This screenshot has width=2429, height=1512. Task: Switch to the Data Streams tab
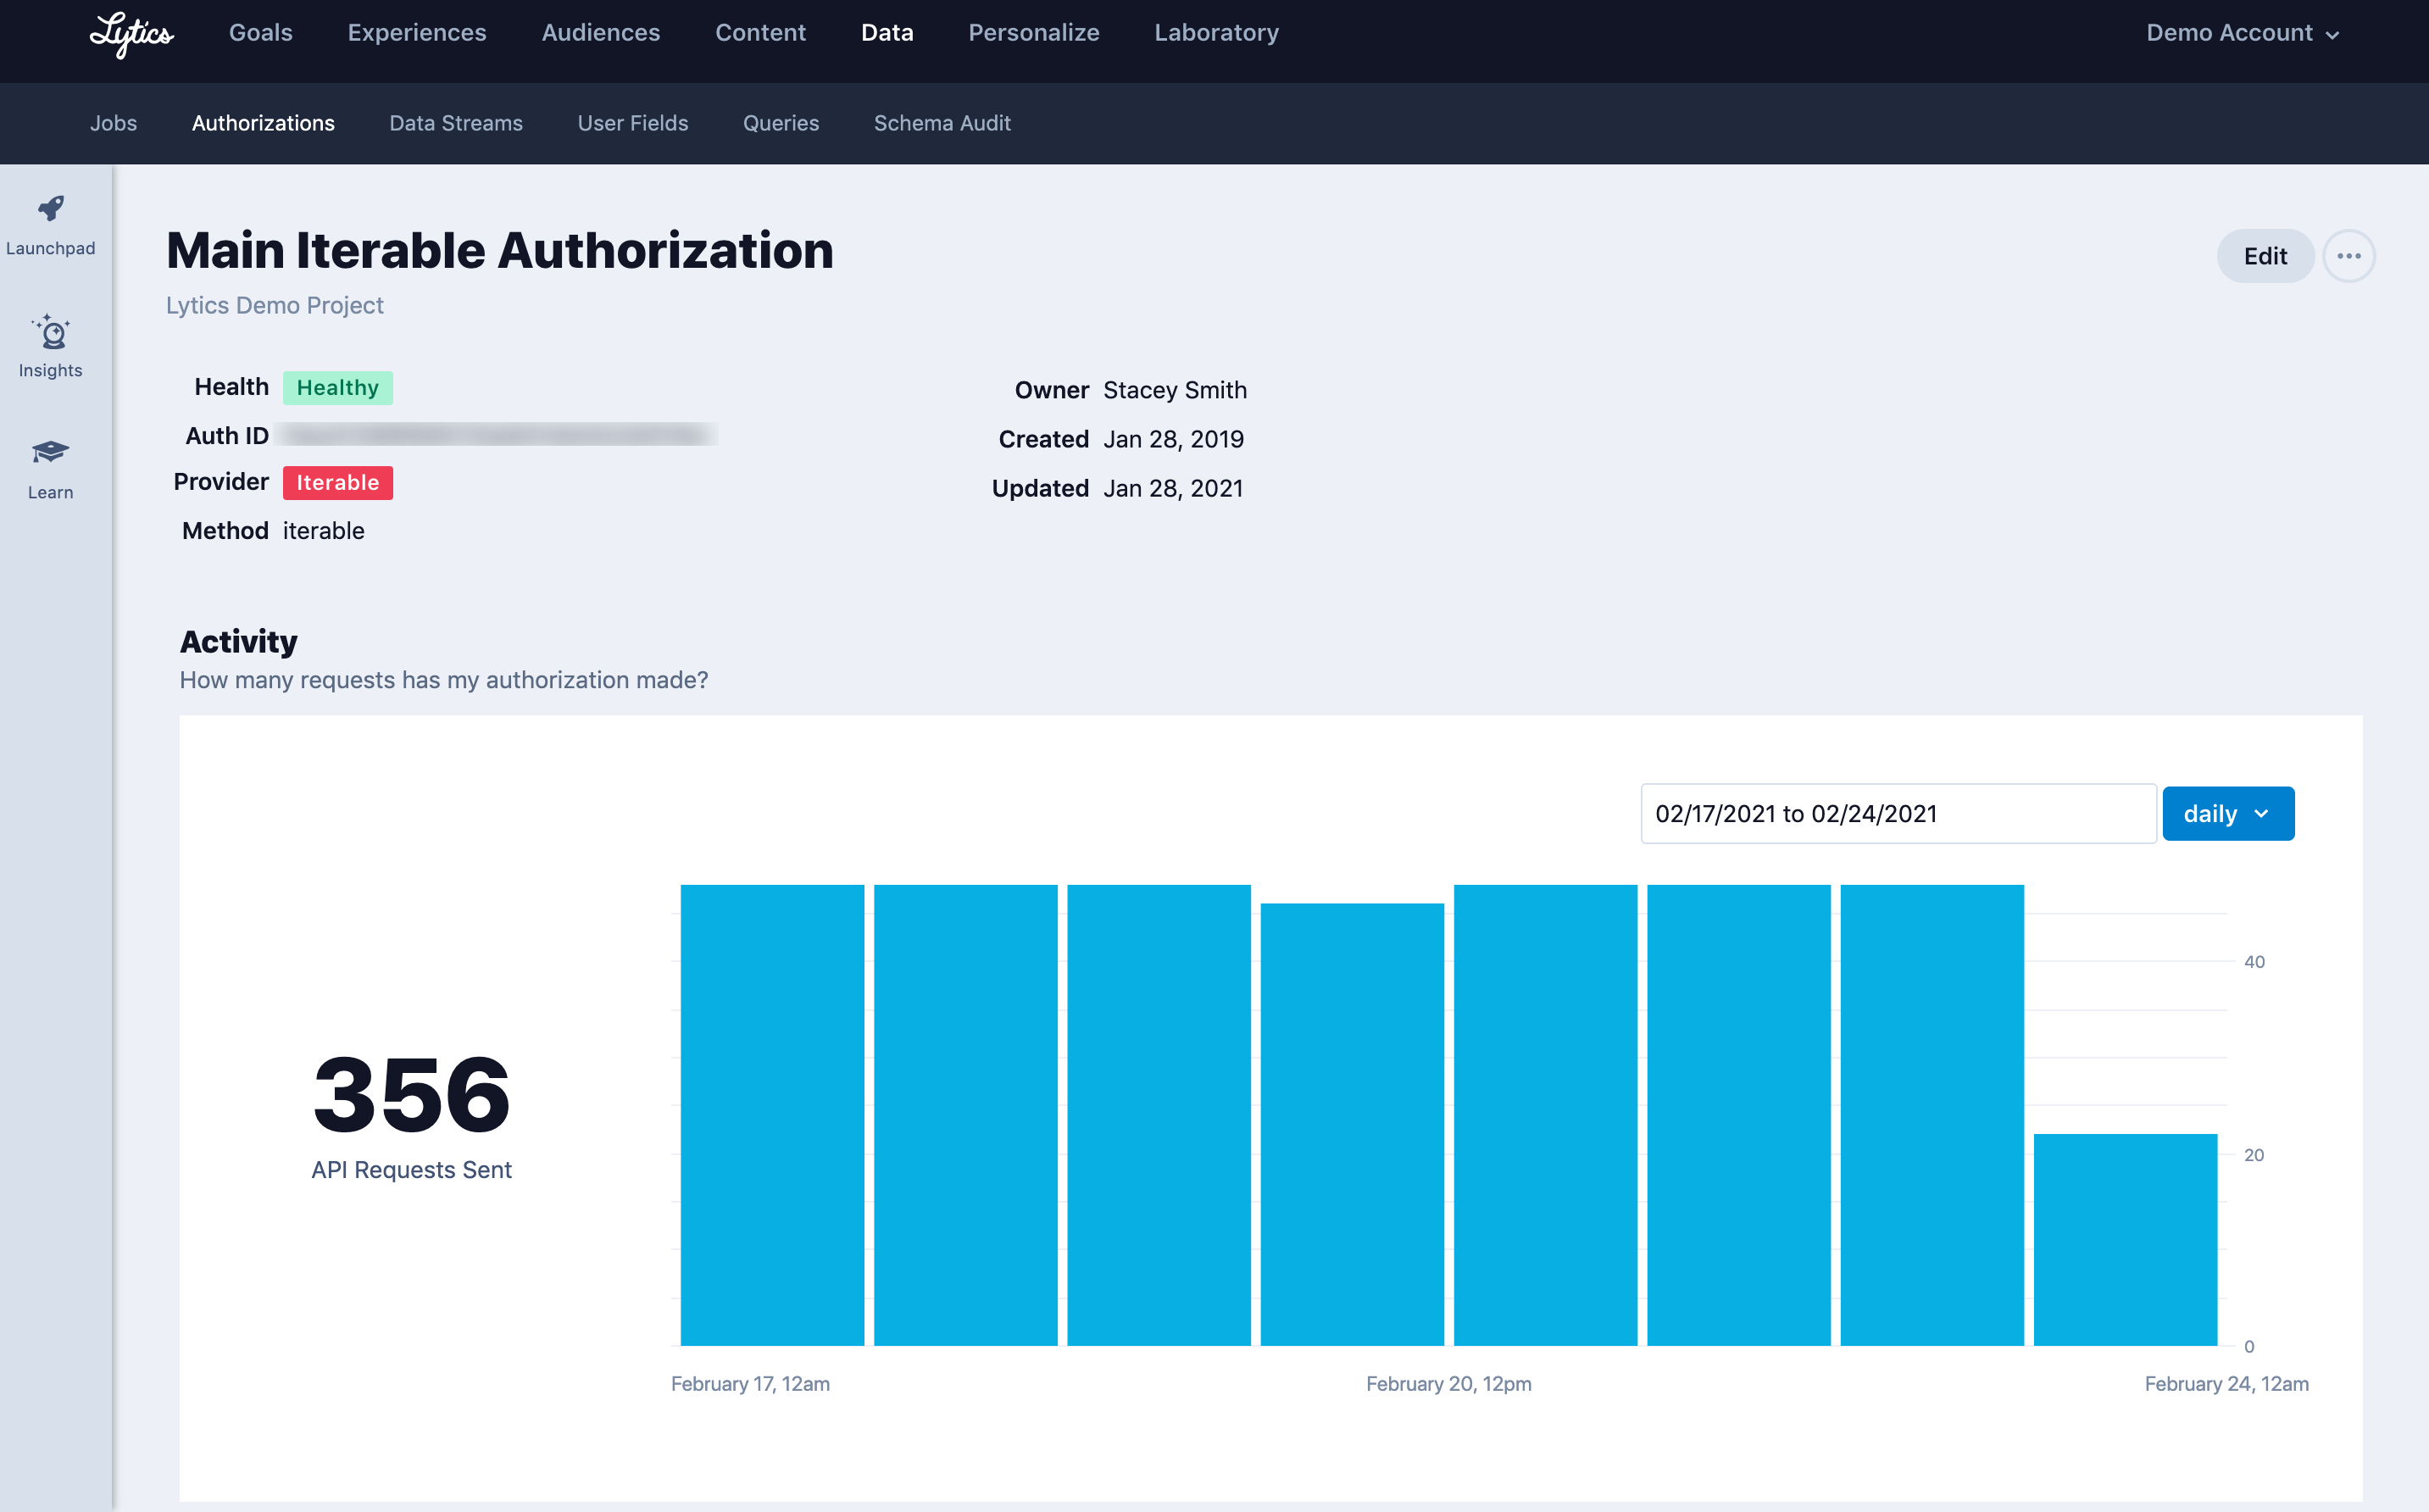pos(455,123)
